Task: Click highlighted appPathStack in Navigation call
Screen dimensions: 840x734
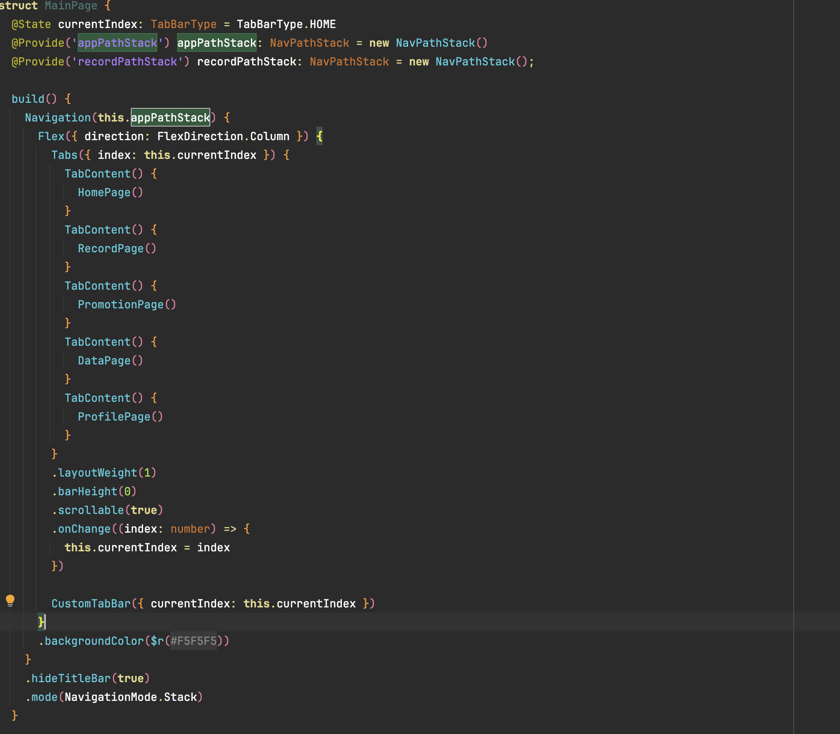Action: [x=170, y=118]
